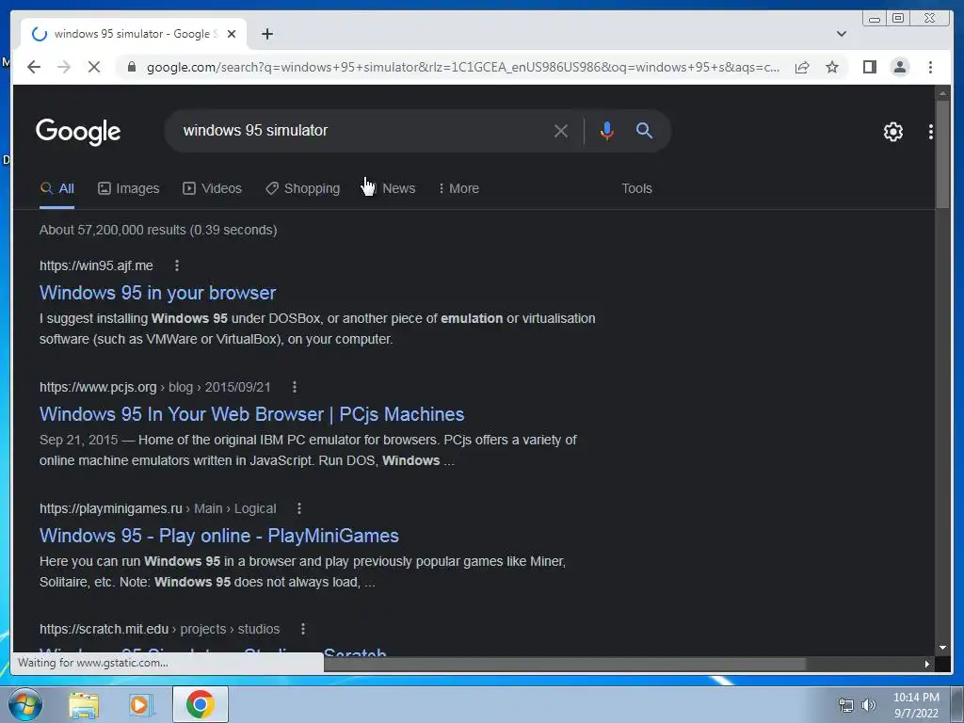Open a new tab with the plus button
Viewport: 964px width, 723px height.
[266, 34]
